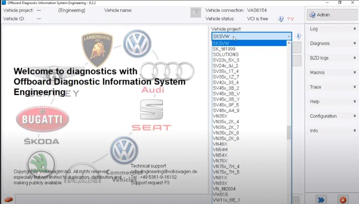Pick VN81X project
Viewport: 359px width, 204px height.
click(x=249, y=178)
